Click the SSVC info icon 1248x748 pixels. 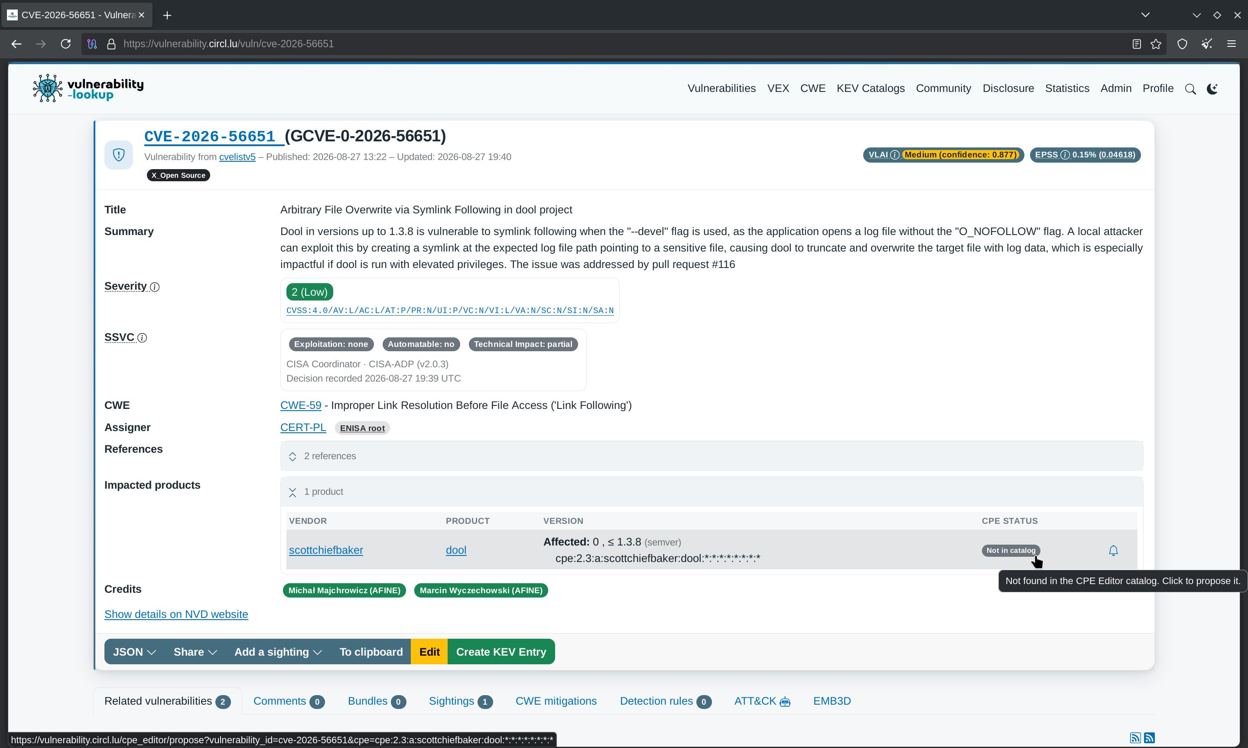(x=143, y=338)
